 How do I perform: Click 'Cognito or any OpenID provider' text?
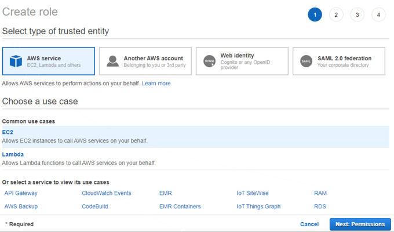point(245,64)
